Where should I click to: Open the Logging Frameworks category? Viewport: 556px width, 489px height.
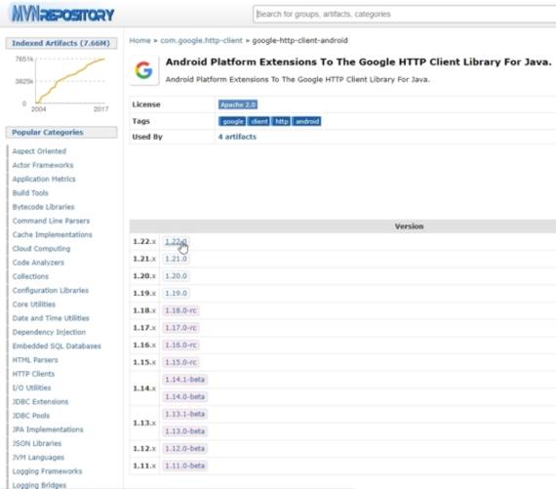coord(47,471)
